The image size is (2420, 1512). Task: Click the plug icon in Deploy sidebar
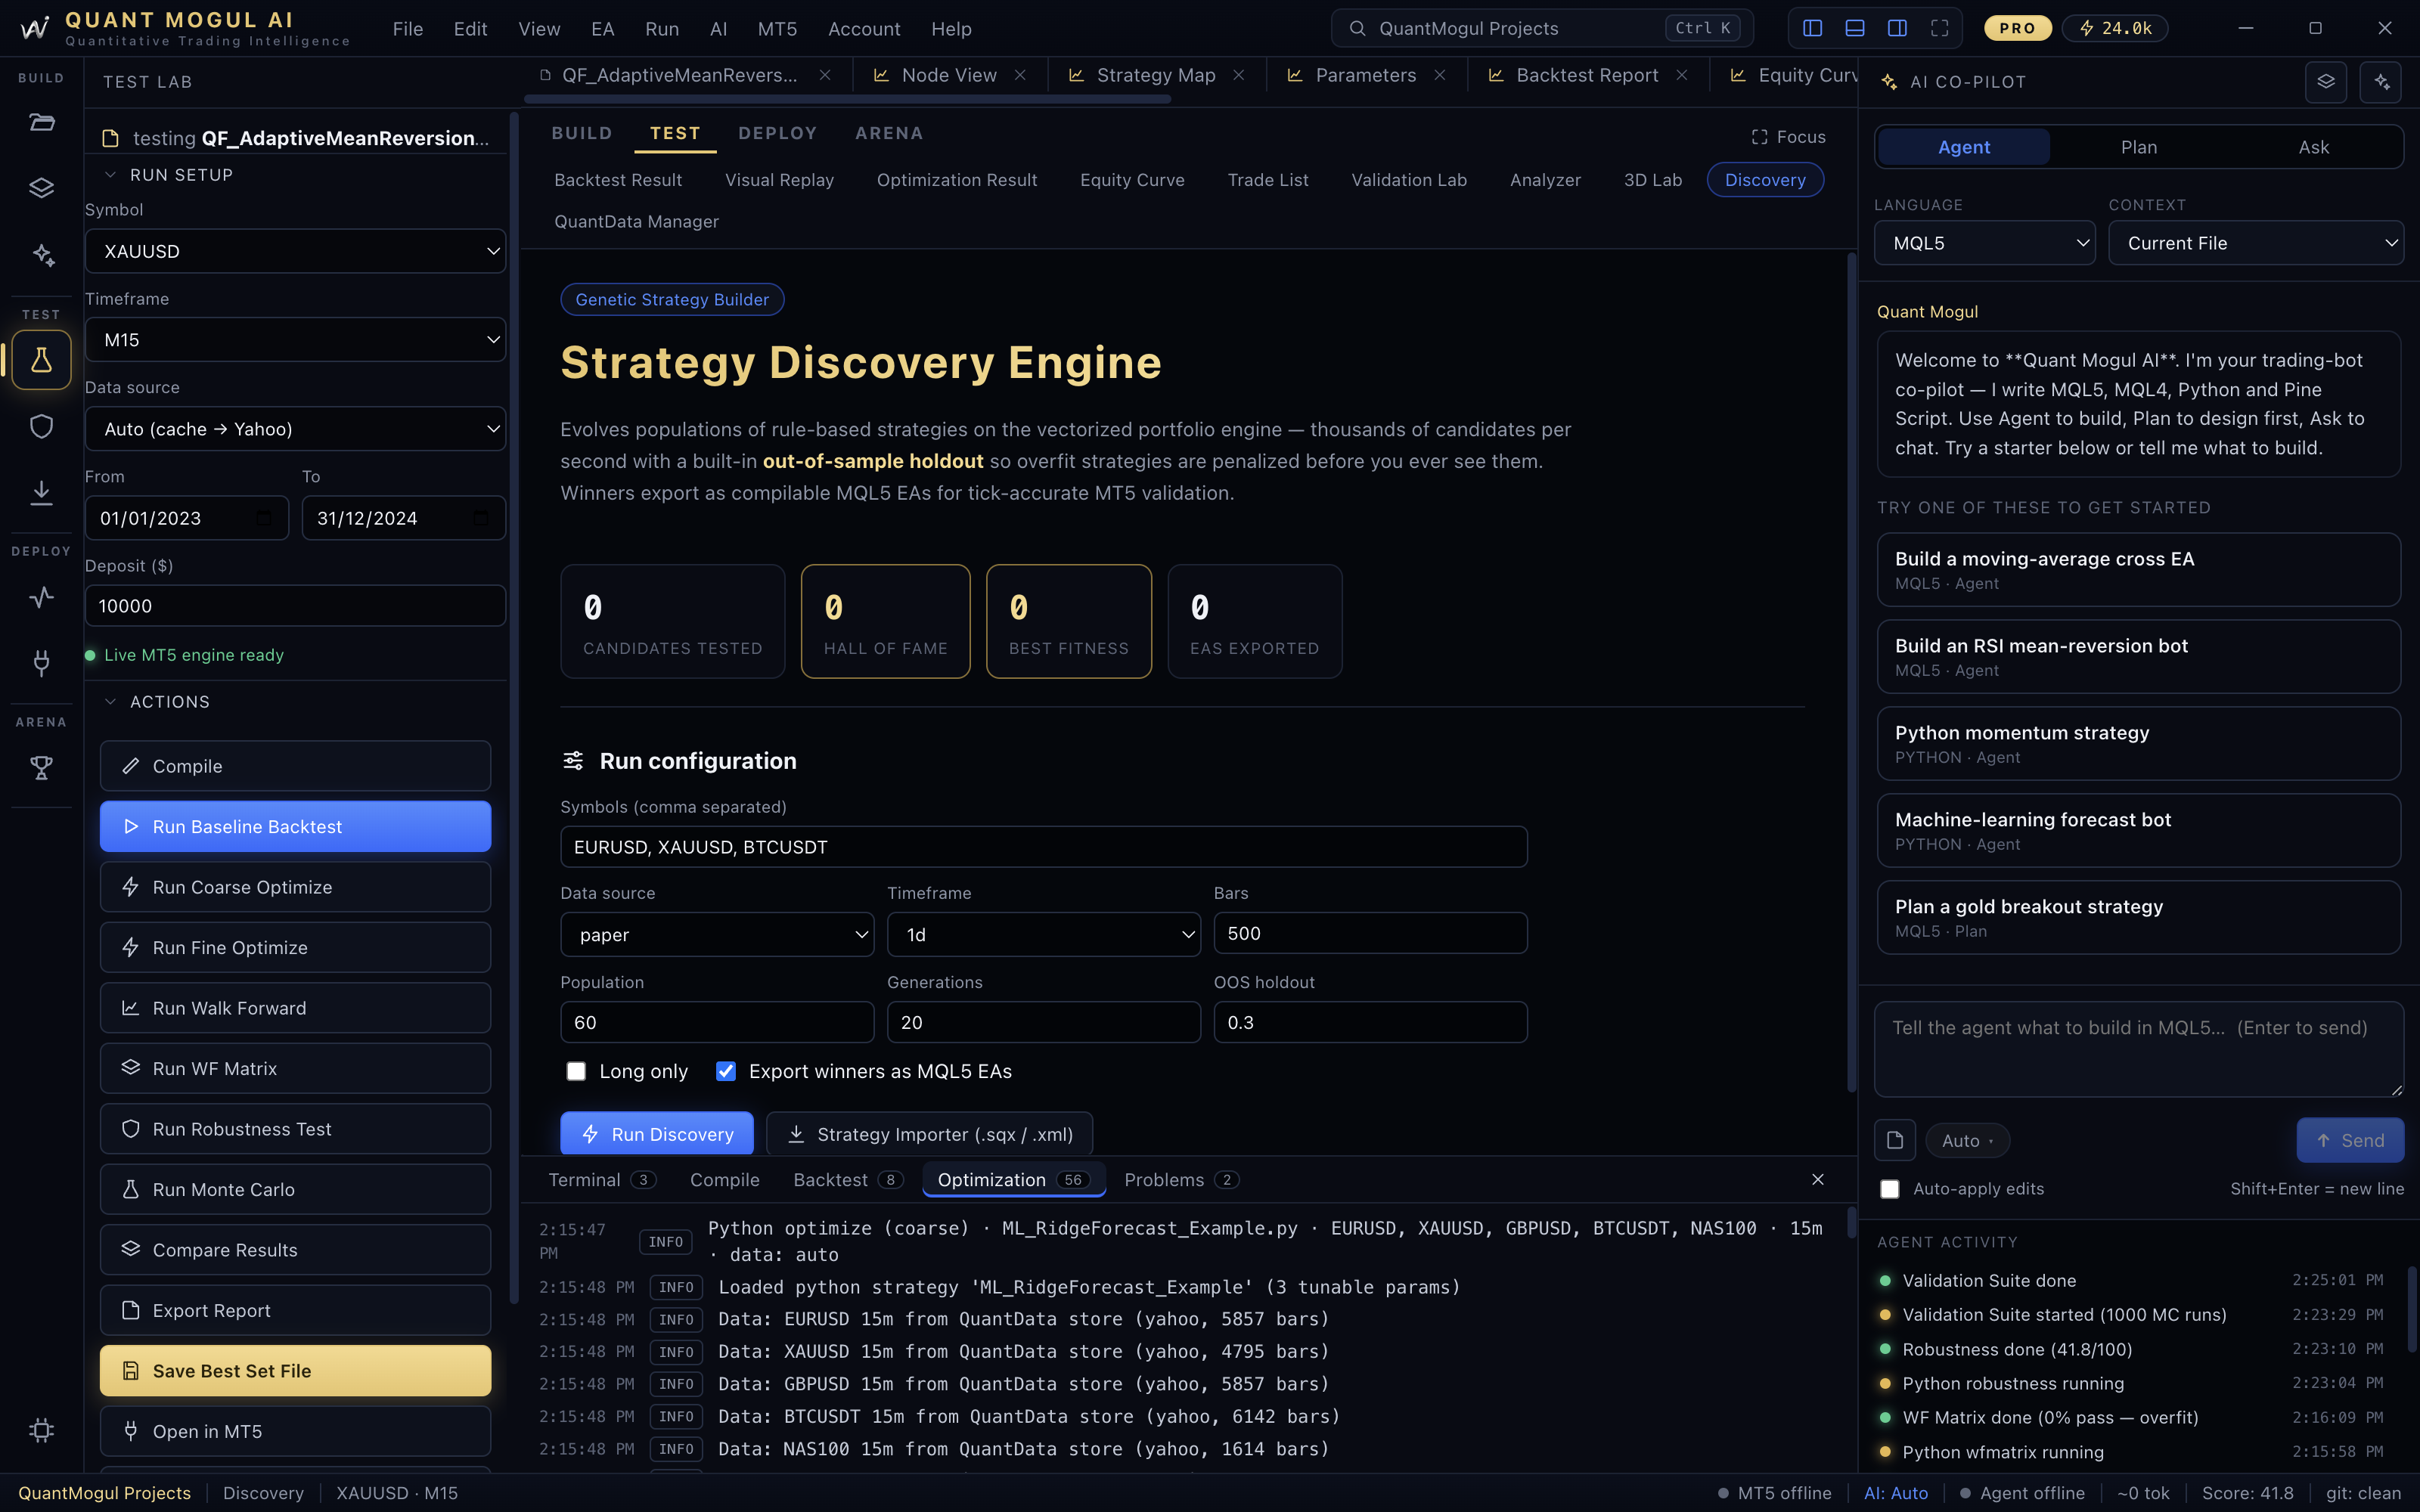pos(41,662)
